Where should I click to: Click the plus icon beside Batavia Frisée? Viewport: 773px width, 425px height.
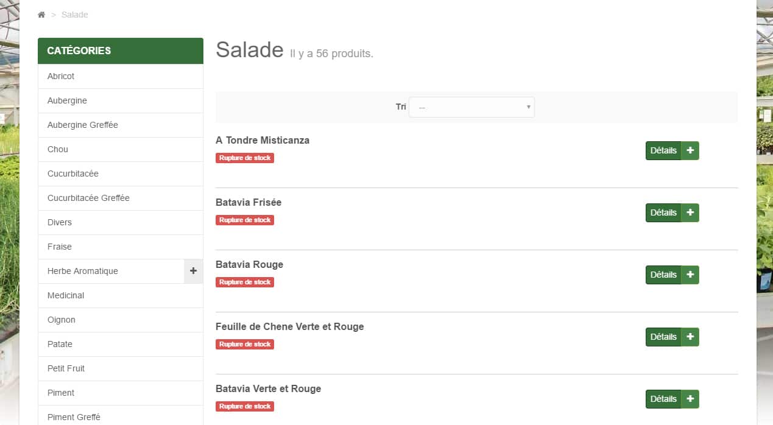(690, 212)
